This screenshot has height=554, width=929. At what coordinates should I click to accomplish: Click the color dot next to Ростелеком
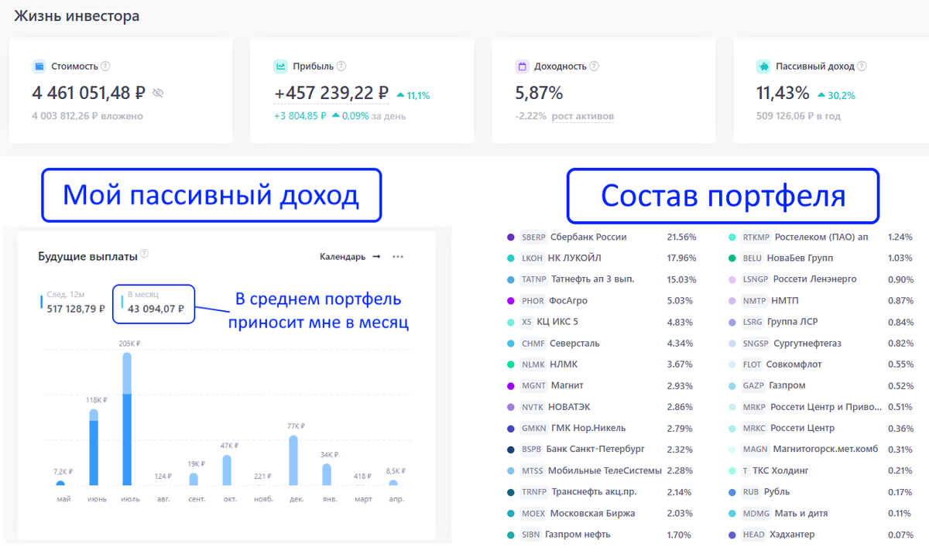coord(732,237)
